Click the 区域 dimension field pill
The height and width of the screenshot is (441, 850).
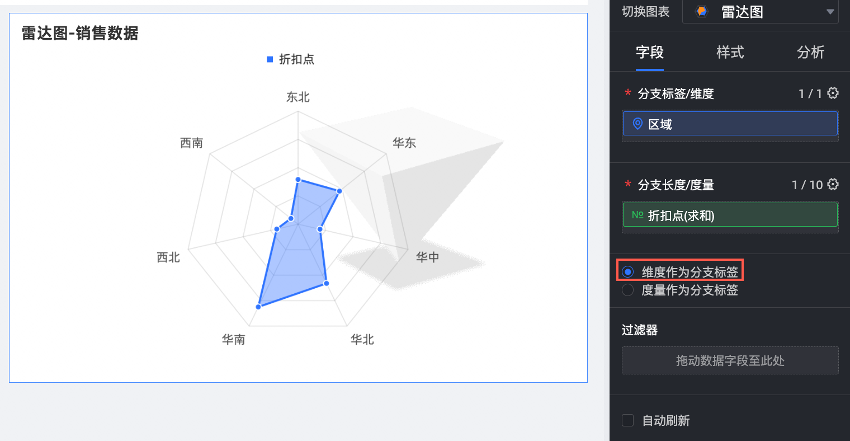click(730, 124)
